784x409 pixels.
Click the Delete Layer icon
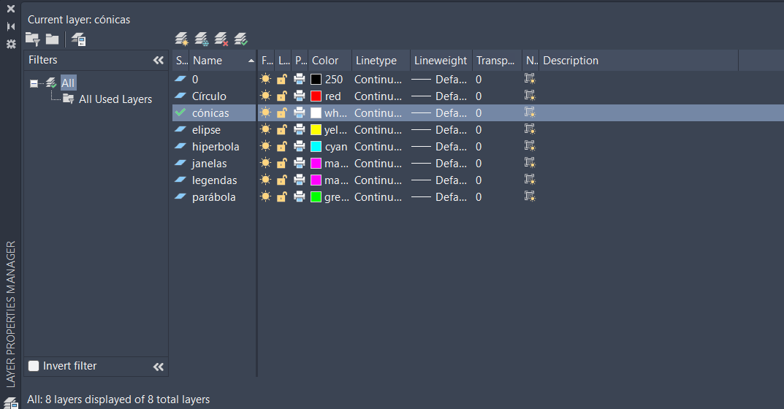[x=221, y=39]
